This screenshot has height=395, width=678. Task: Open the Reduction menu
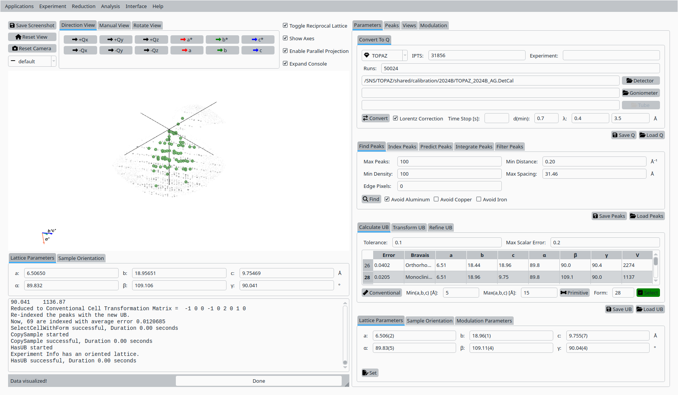tap(83, 6)
